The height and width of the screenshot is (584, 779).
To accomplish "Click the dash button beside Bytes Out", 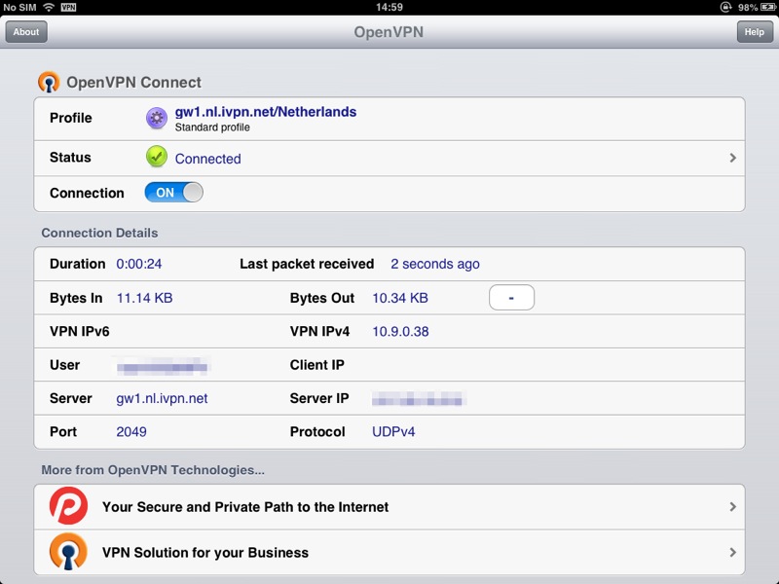I will pos(512,298).
